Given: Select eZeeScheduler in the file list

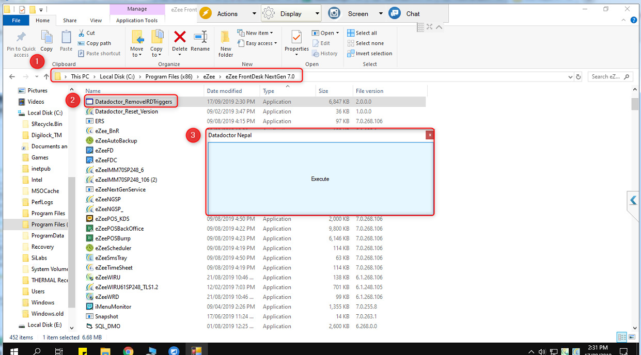Looking at the screenshot, I should pos(113,248).
